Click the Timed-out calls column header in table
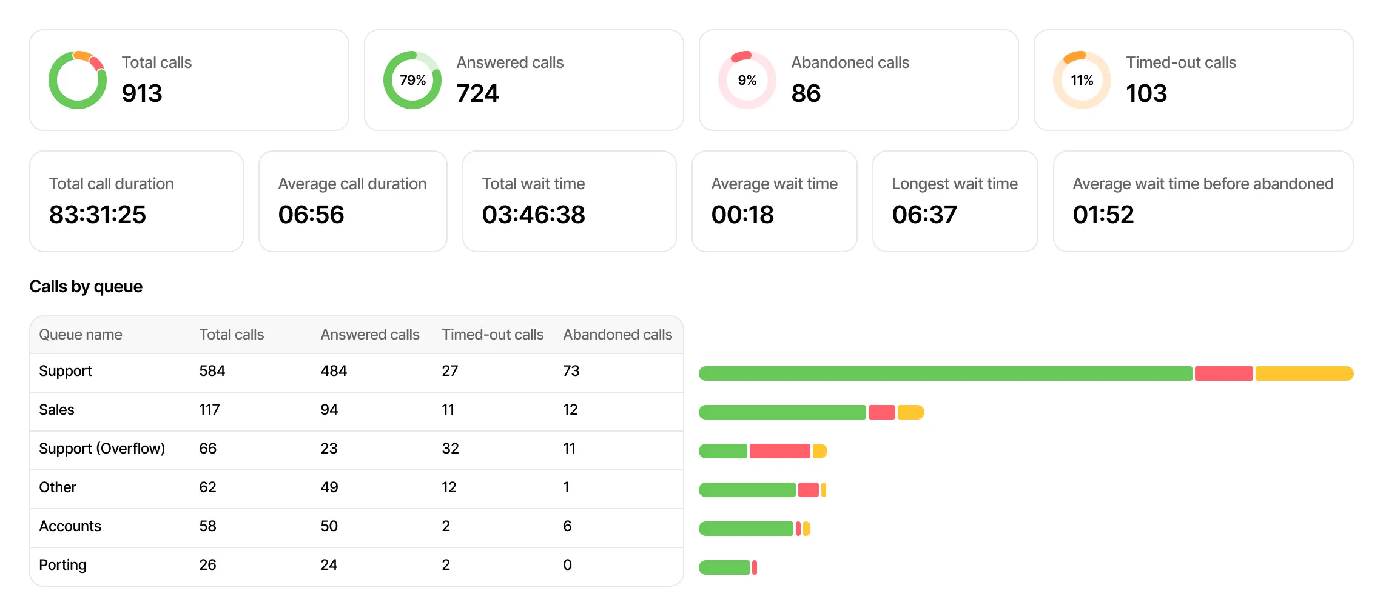Screen dimensions: 1383x616 point(493,335)
